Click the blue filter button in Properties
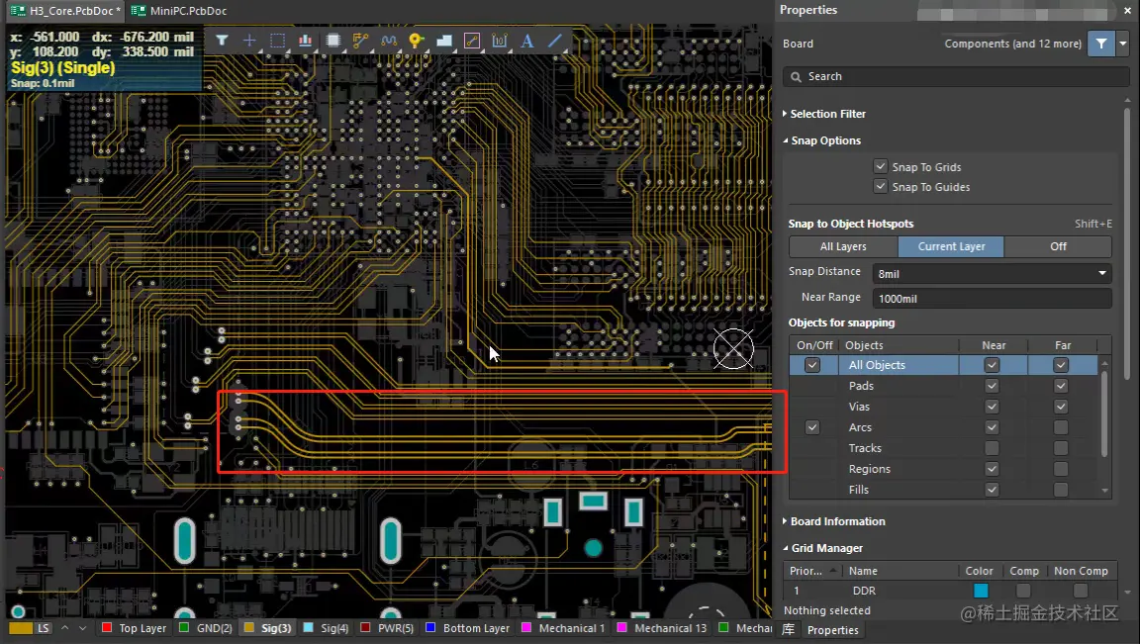 click(x=1101, y=44)
